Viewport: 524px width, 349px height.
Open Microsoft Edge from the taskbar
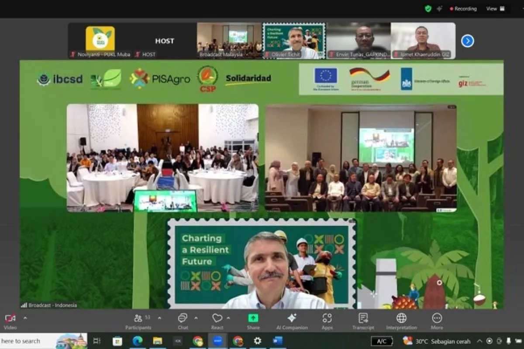tap(138, 341)
